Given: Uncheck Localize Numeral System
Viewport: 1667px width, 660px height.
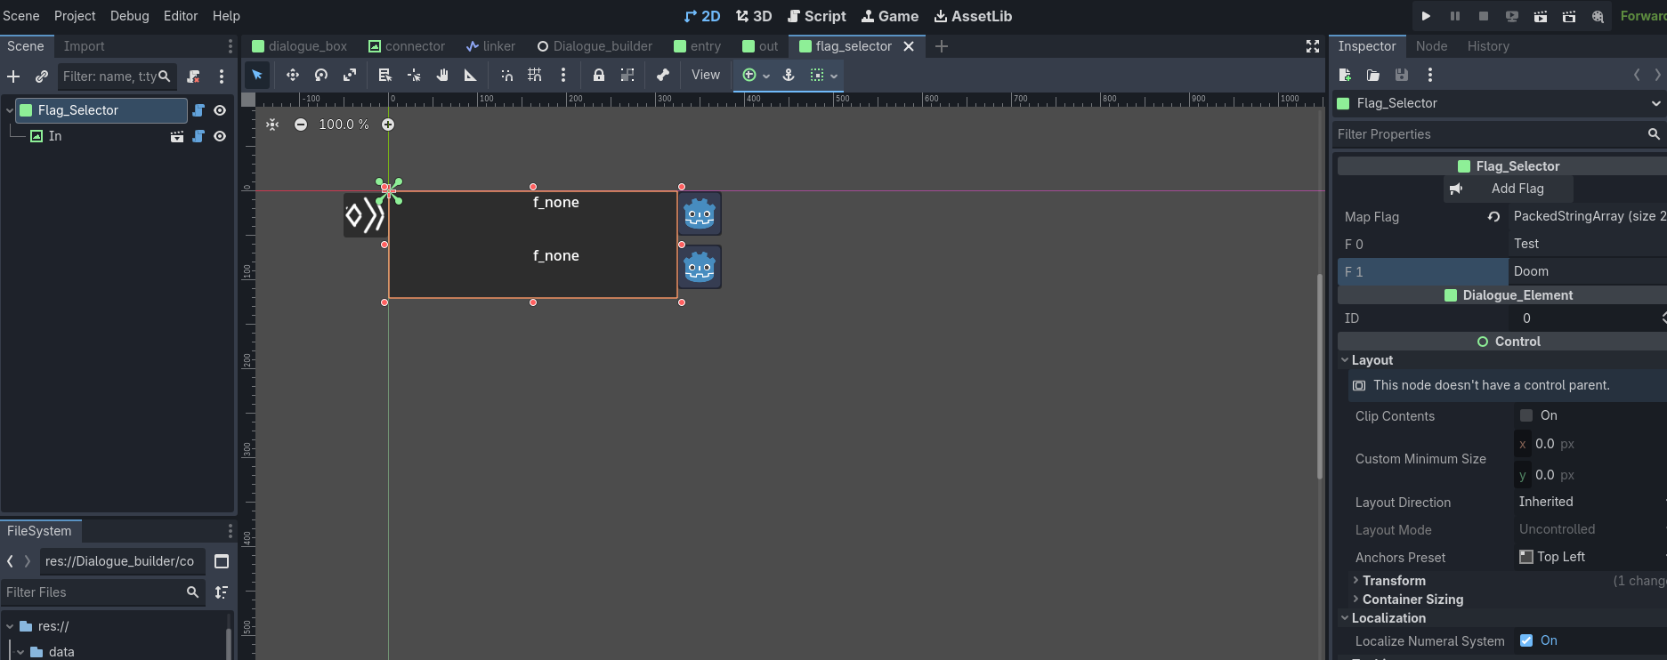Looking at the screenshot, I should tap(1526, 640).
